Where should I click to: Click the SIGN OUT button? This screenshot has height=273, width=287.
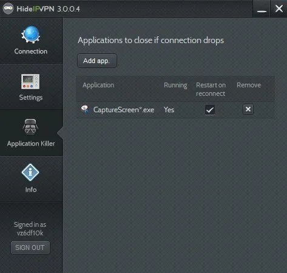(x=30, y=248)
